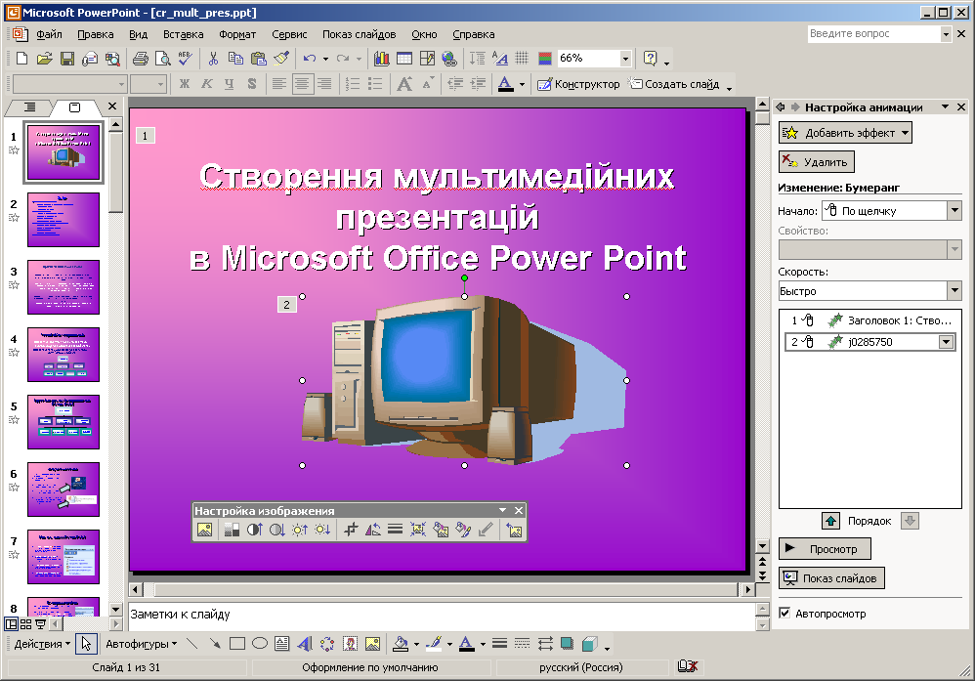This screenshot has height=681, width=975.
Task: Click Создать слайд button
Action: (x=674, y=83)
